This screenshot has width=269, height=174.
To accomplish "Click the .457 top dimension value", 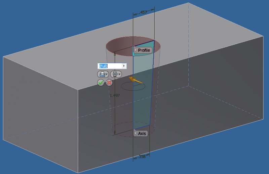I will [x=143, y=12].
